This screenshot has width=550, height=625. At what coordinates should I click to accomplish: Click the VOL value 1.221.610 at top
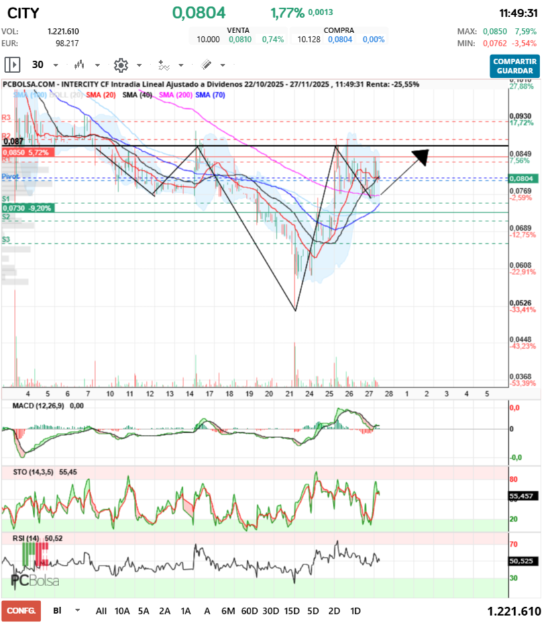64,32
